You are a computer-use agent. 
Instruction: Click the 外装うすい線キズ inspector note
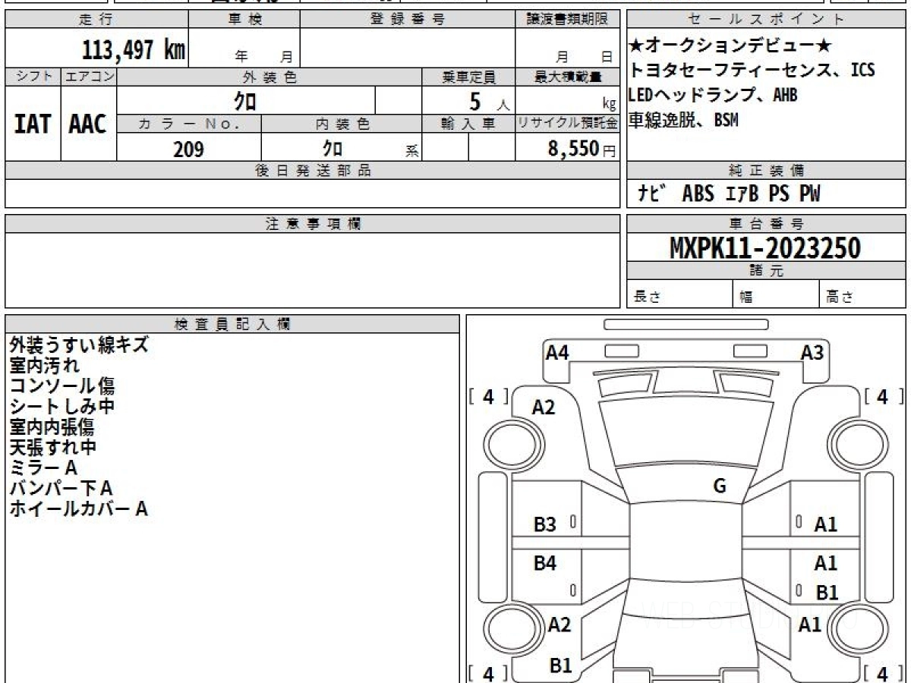79,345
